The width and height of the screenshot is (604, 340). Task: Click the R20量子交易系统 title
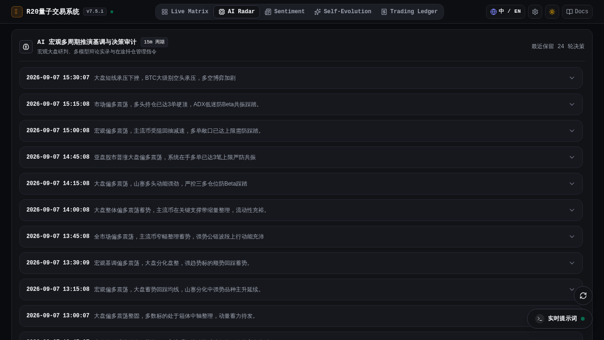point(53,12)
